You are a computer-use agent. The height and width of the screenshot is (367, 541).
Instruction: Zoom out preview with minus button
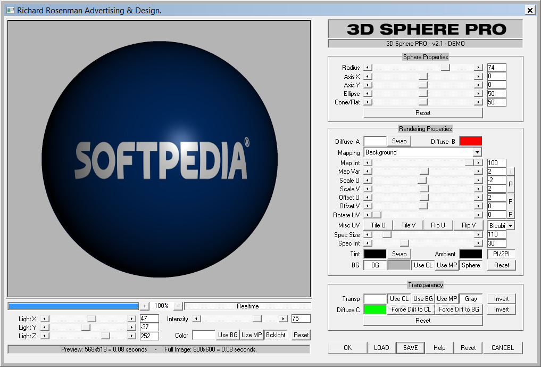[178, 306]
